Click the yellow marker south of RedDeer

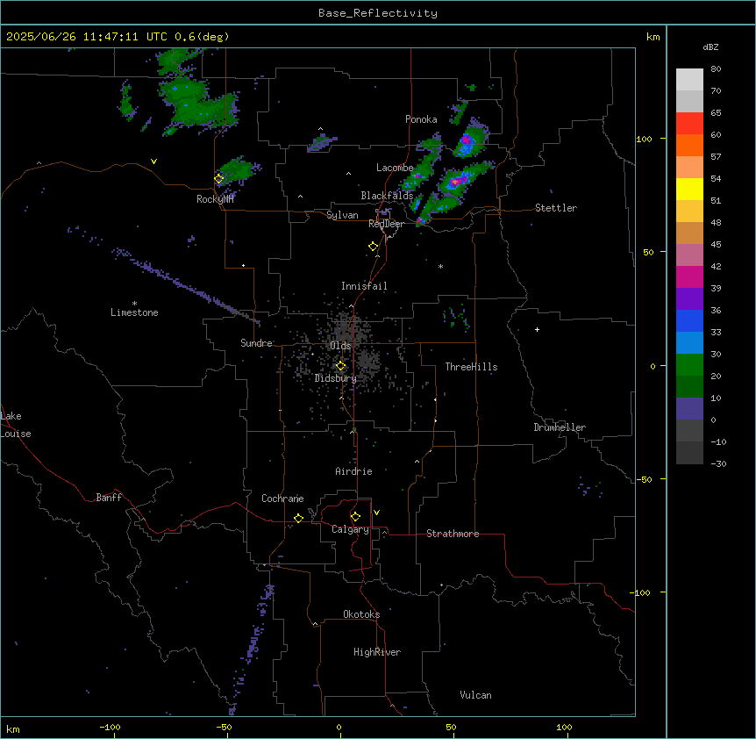[x=374, y=247]
